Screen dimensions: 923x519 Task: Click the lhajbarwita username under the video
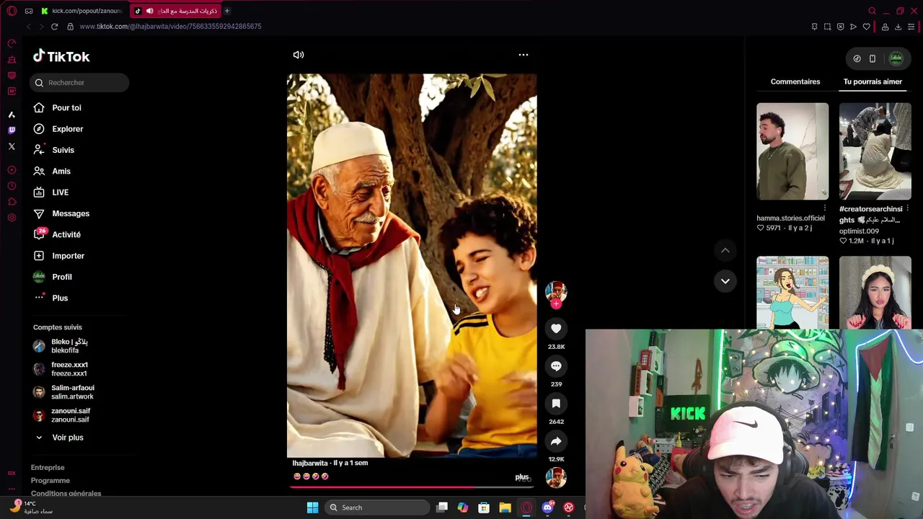click(310, 463)
